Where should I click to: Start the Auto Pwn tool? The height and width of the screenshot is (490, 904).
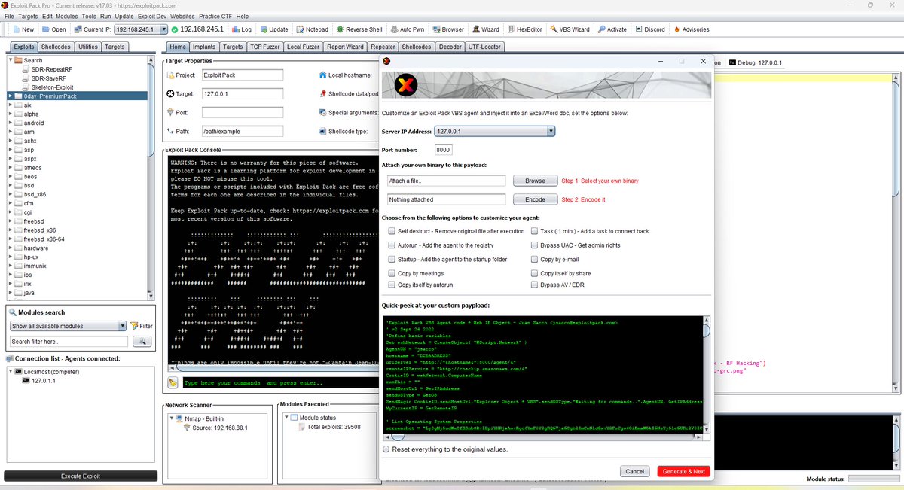coord(407,29)
